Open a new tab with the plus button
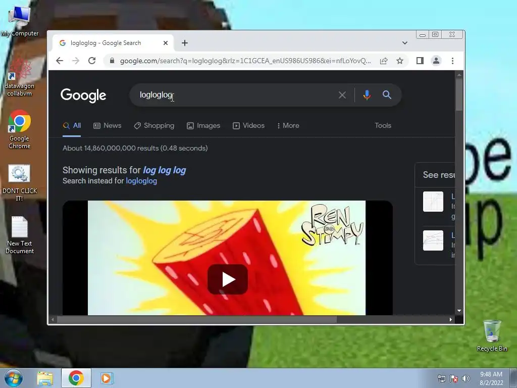This screenshot has width=517, height=388. (x=185, y=43)
